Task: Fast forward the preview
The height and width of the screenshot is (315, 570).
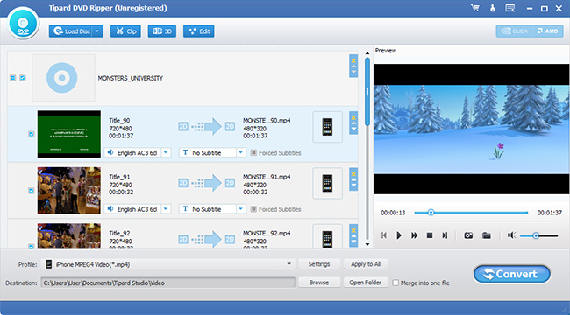Action: (x=414, y=235)
